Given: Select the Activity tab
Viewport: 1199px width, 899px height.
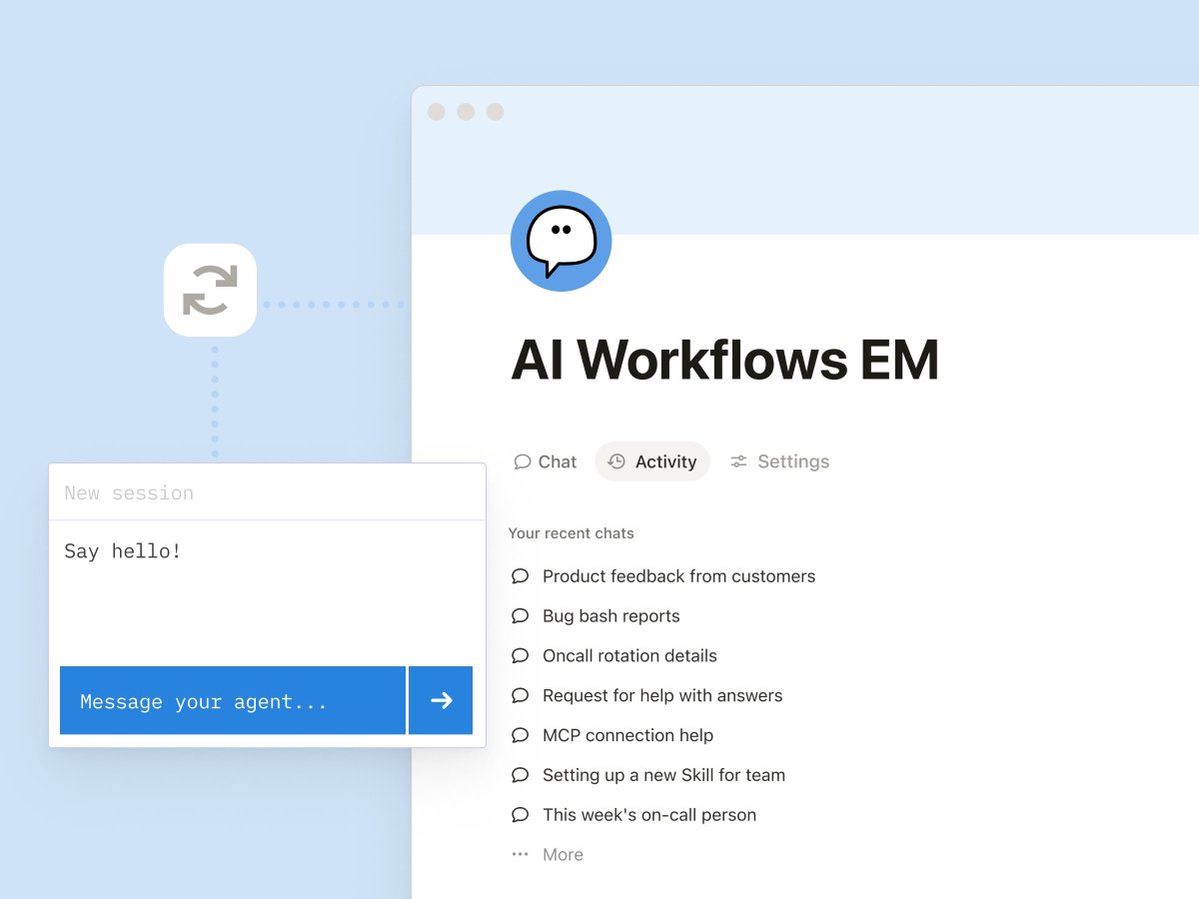Looking at the screenshot, I should (652, 461).
